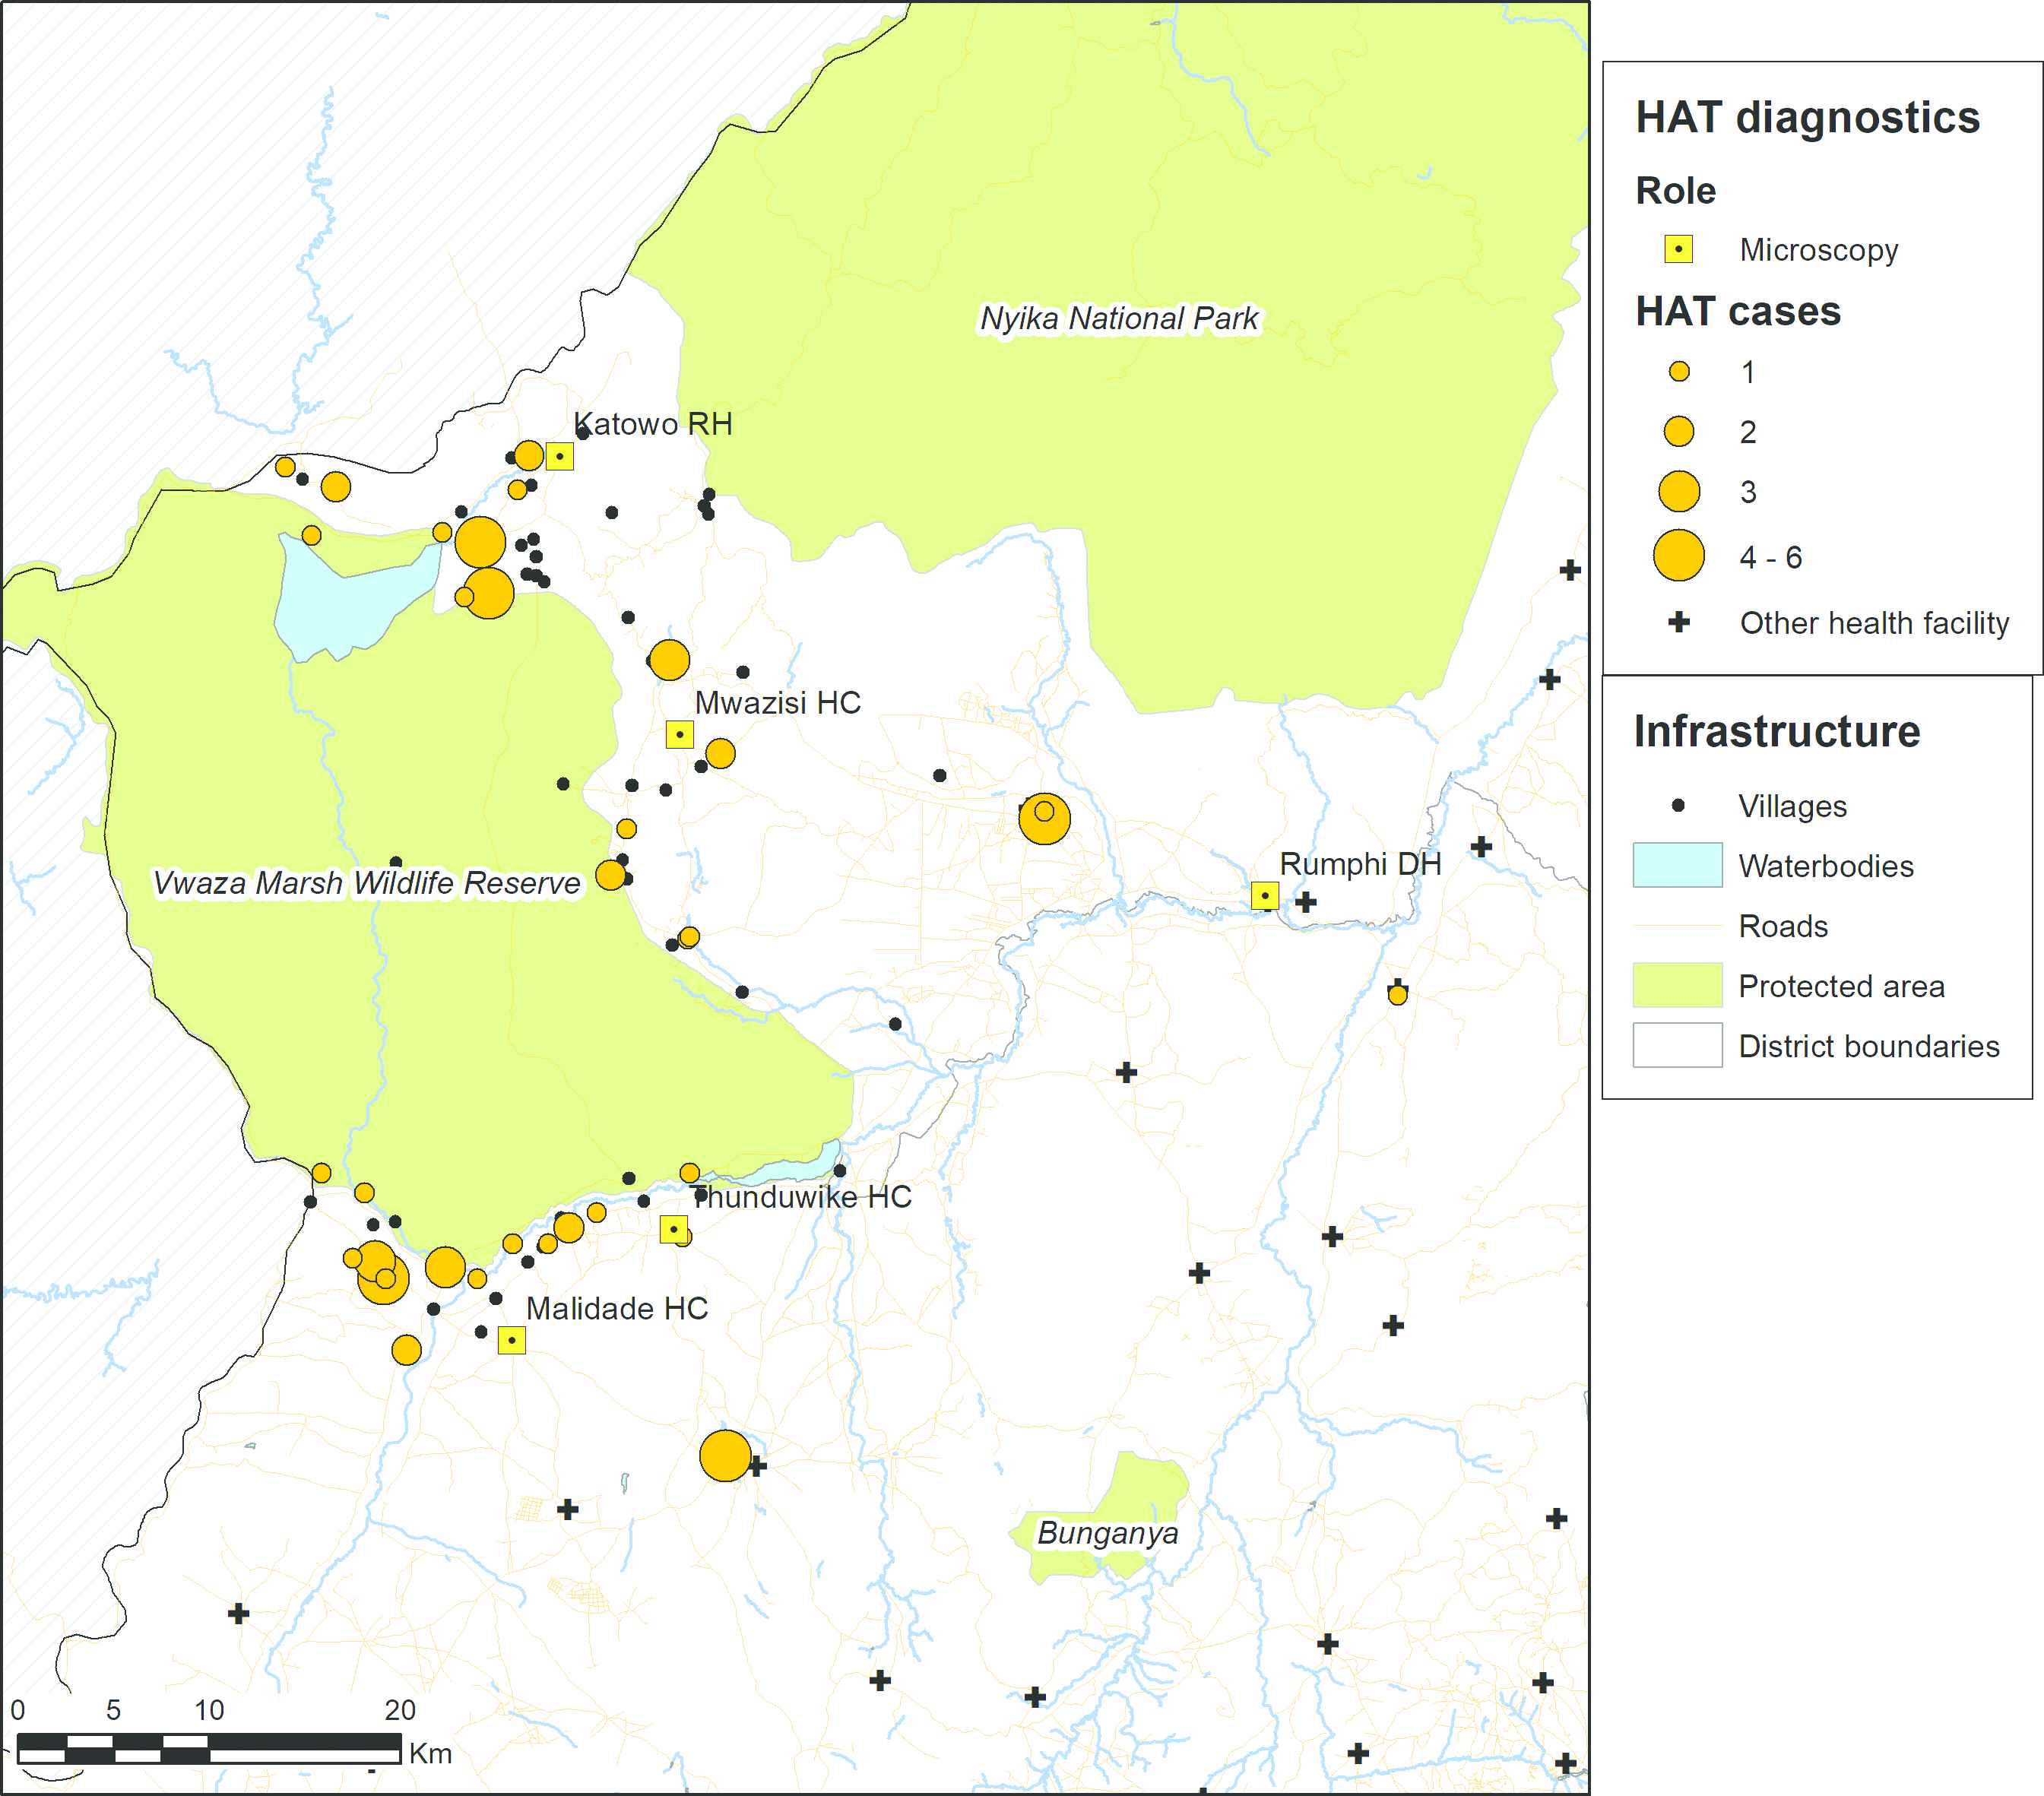This screenshot has height=1796, width=2044.
Task: Click the Infrastructure legend title
Action: 1777,732
